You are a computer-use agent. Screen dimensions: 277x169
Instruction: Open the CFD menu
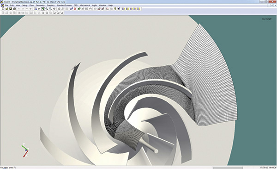pyautogui.click(x=76, y=5)
